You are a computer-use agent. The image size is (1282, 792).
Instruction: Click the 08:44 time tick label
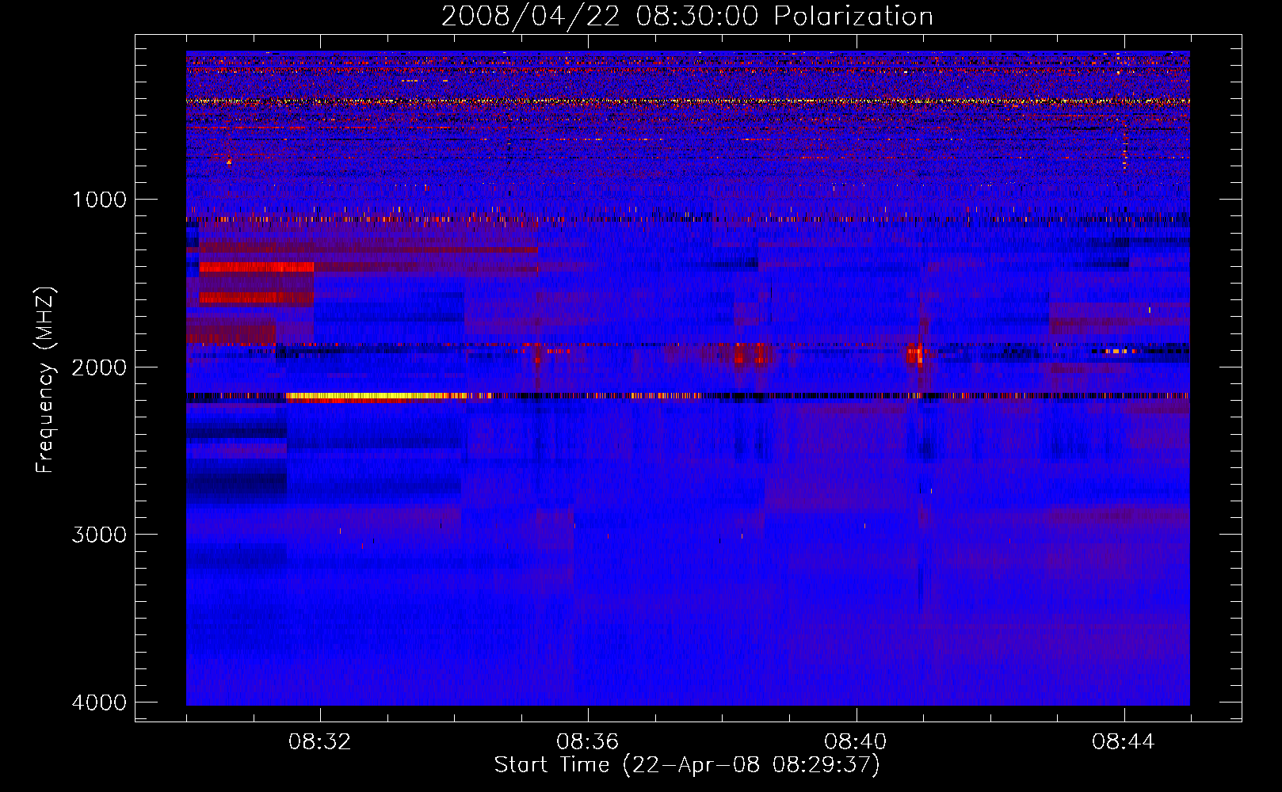(1124, 742)
